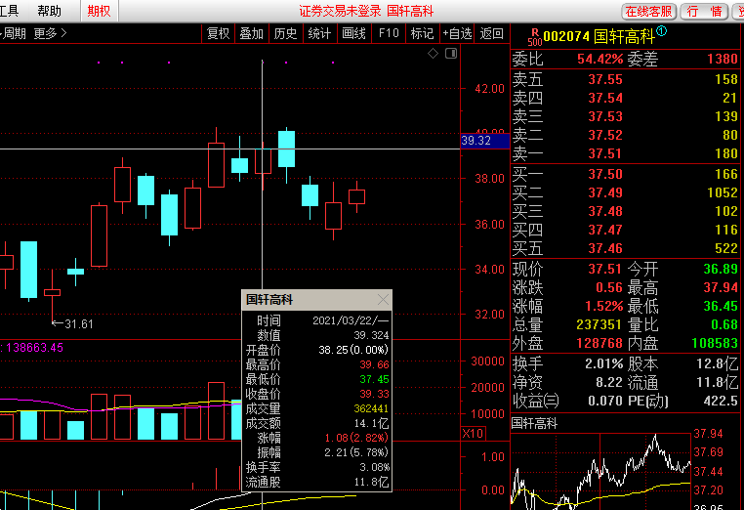The image size is (744, 510).
Task: Activate the 画线 drawing tool
Action: click(354, 34)
